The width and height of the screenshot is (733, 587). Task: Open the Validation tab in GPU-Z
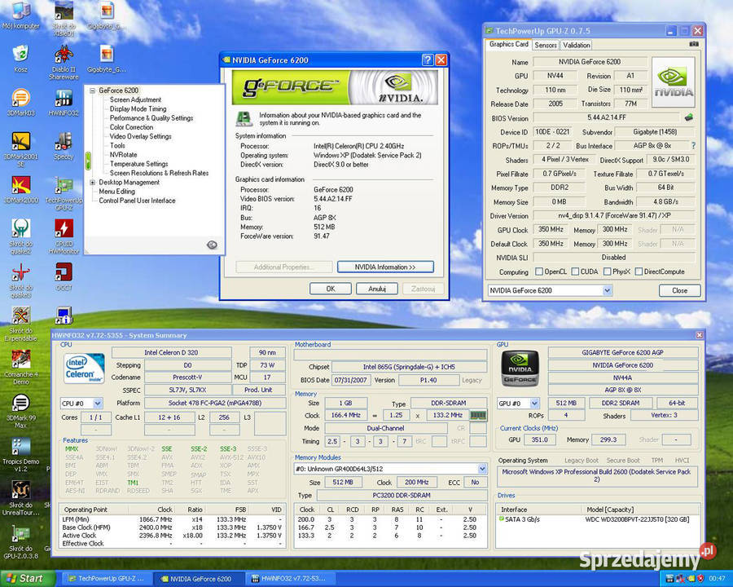[577, 45]
